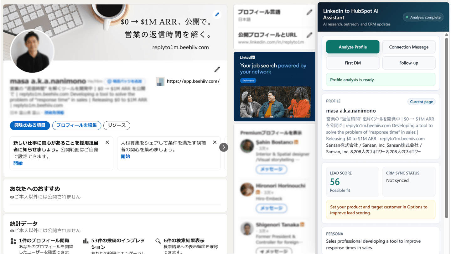Click the 興味のある項目 button
Screen dimensions: 451x254
[30, 125]
